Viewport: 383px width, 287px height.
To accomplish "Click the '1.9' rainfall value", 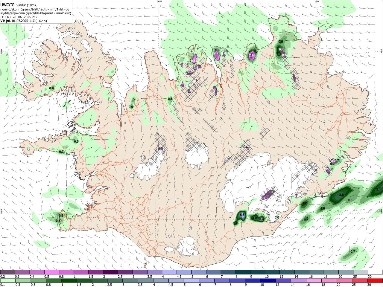I will coord(235,223).
